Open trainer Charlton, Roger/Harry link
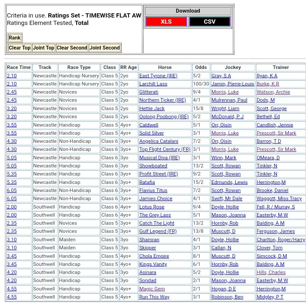 281,240
